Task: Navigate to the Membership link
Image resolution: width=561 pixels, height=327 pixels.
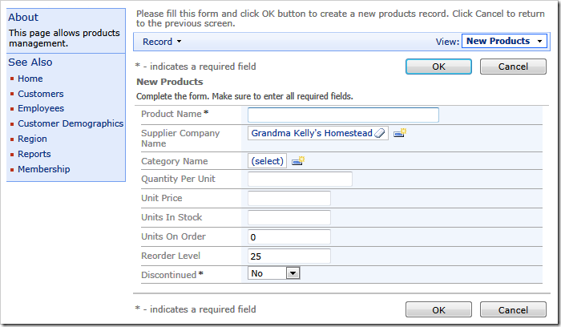Action: (44, 169)
